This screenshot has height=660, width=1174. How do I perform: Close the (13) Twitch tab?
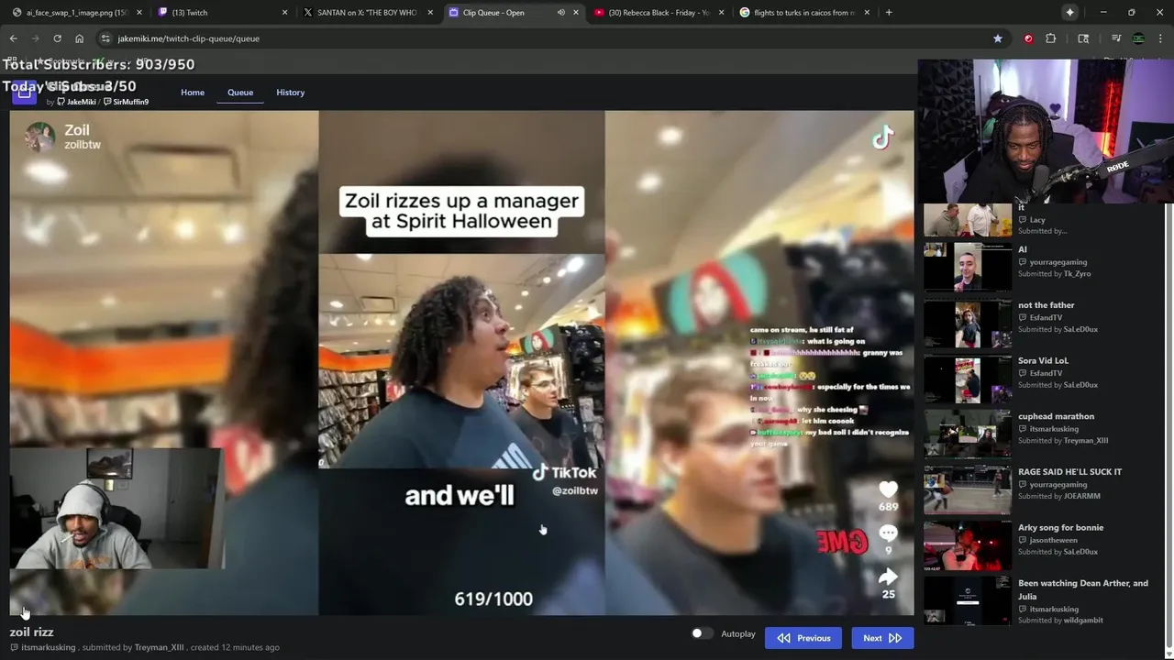pos(284,13)
